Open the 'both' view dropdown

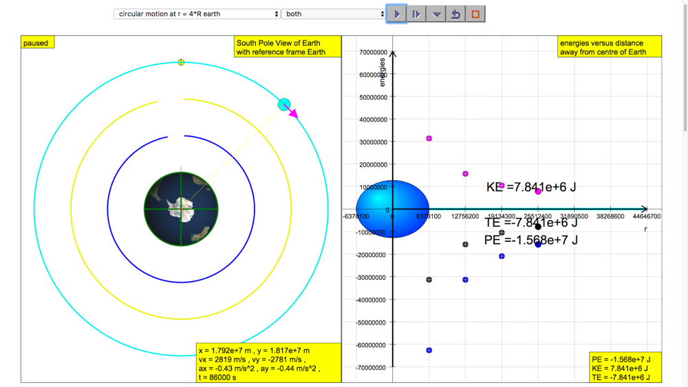pos(334,14)
